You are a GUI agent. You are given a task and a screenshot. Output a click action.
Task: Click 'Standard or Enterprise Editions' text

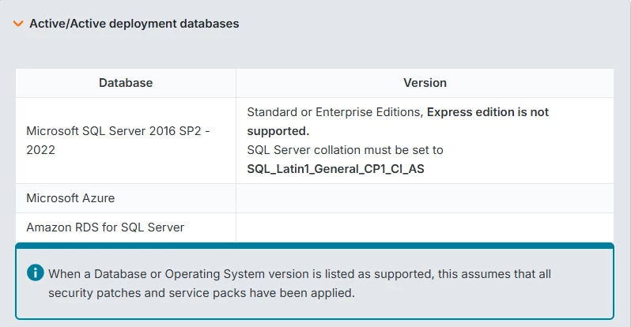tap(334, 112)
